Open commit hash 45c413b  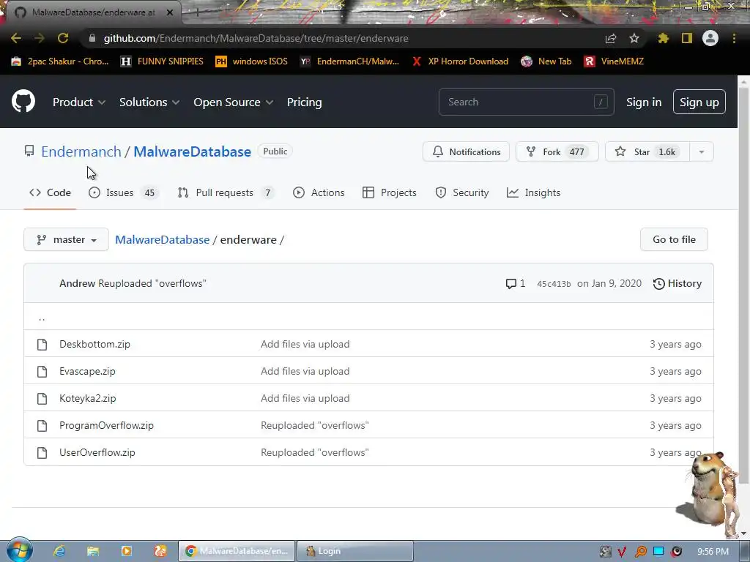pyautogui.click(x=554, y=284)
